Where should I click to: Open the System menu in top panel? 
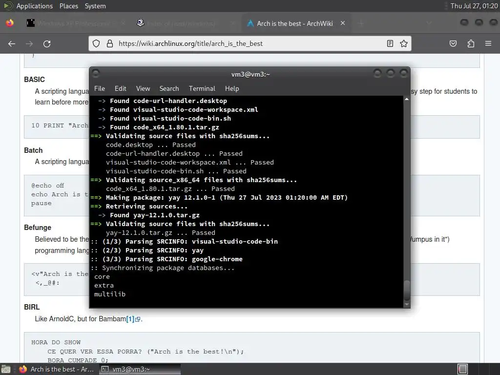tap(95, 6)
